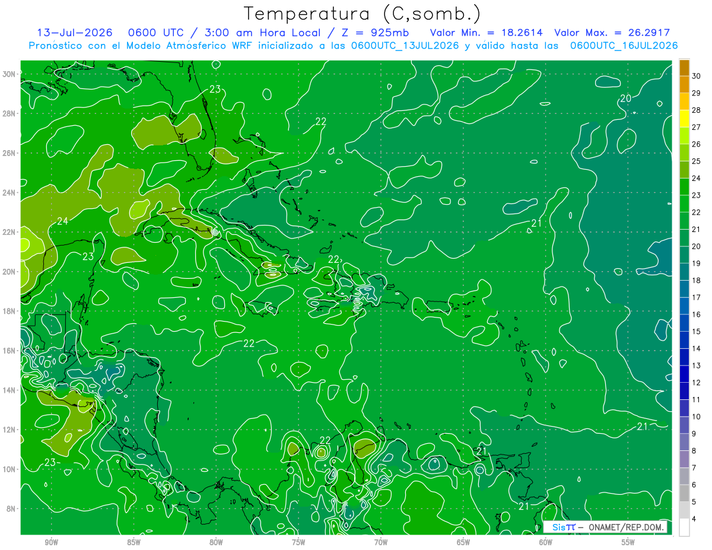This screenshot has width=712, height=550.
Task: Click the "30" value on the color scale
Action: [x=697, y=76]
